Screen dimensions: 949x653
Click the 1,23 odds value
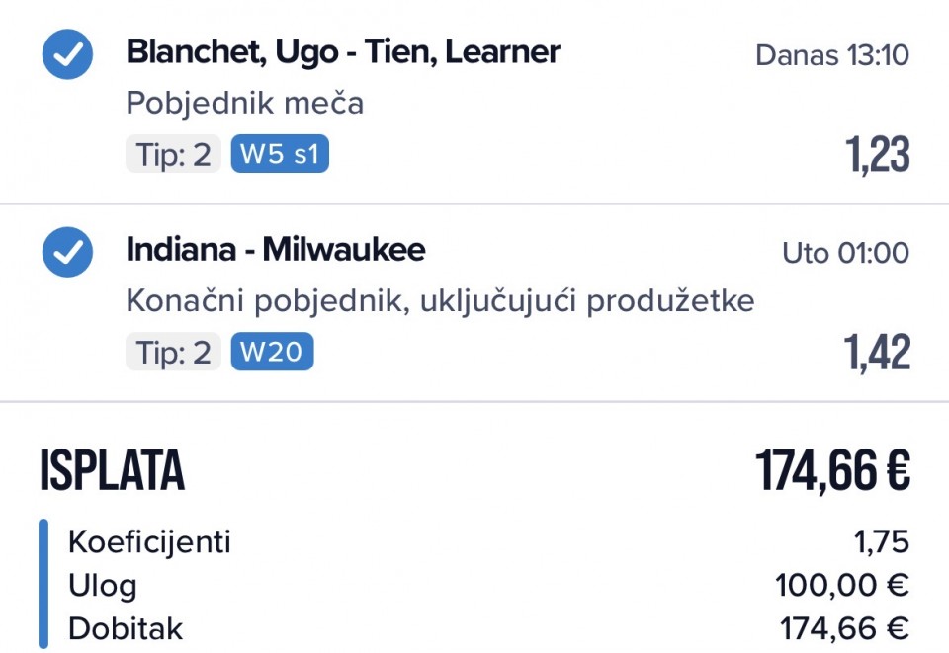click(876, 155)
